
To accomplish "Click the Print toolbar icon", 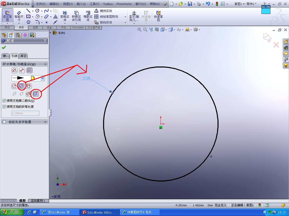I will (199, 4).
